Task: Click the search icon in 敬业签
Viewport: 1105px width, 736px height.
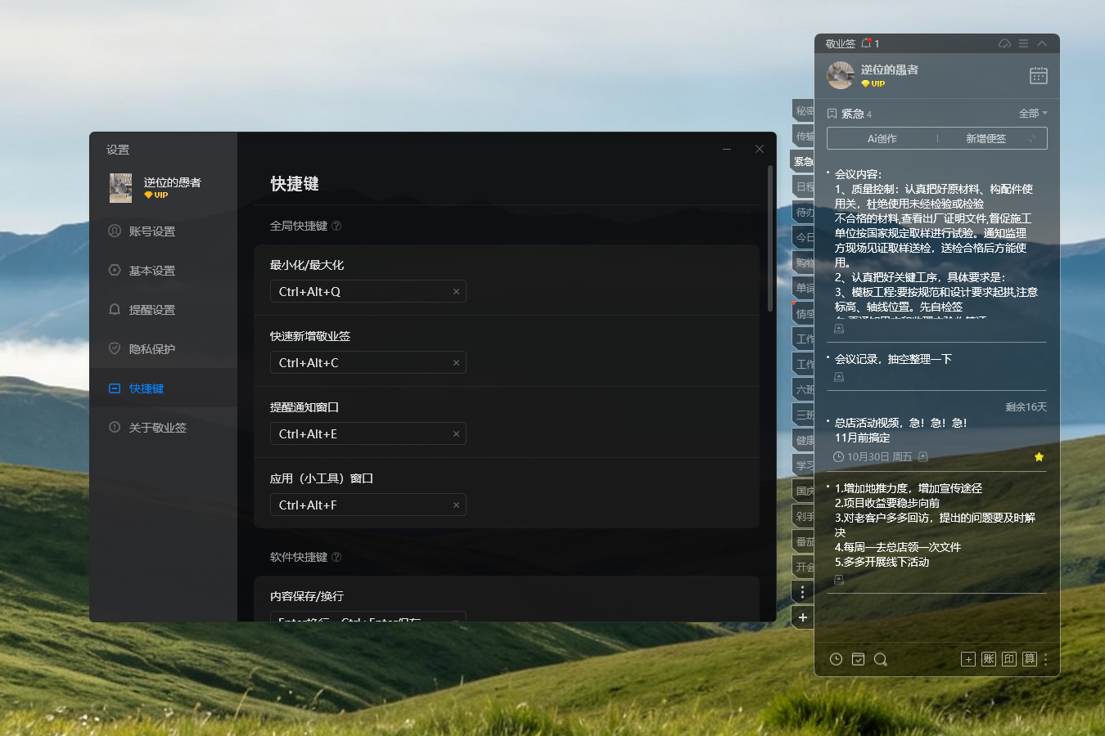Action: (x=881, y=659)
